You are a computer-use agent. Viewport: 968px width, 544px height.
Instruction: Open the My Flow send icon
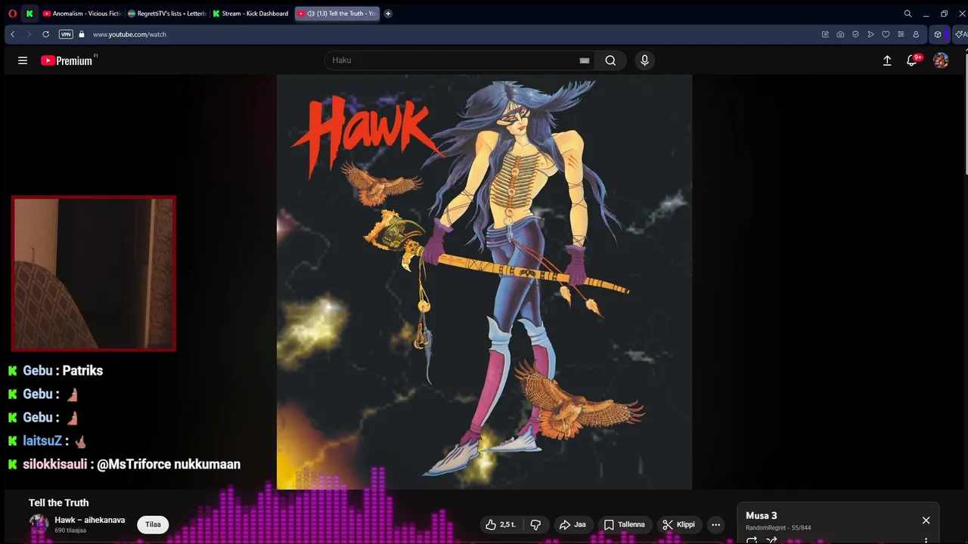tap(870, 34)
